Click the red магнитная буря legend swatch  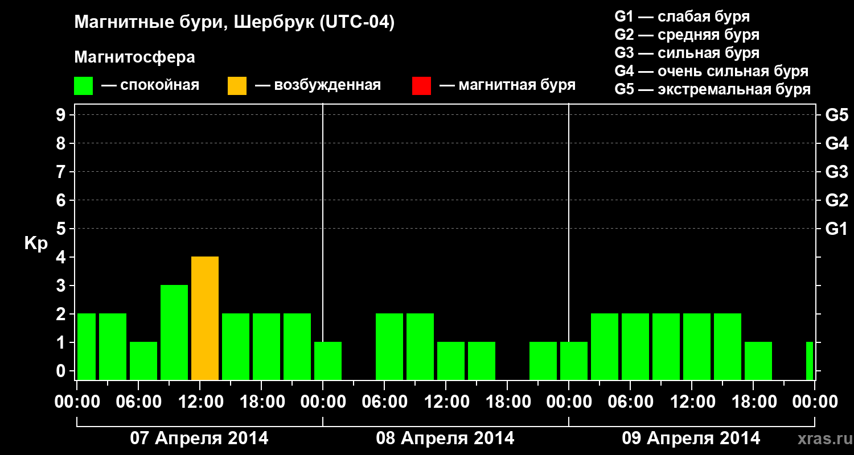pyautogui.click(x=421, y=86)
